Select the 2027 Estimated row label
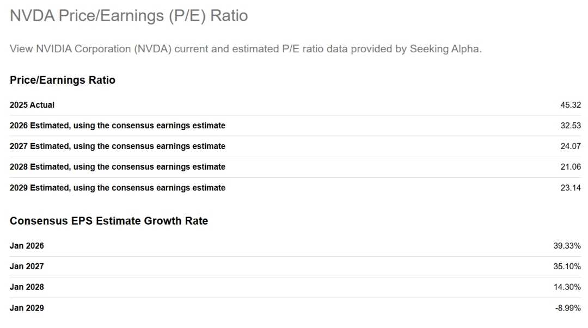 pos(118,146)
